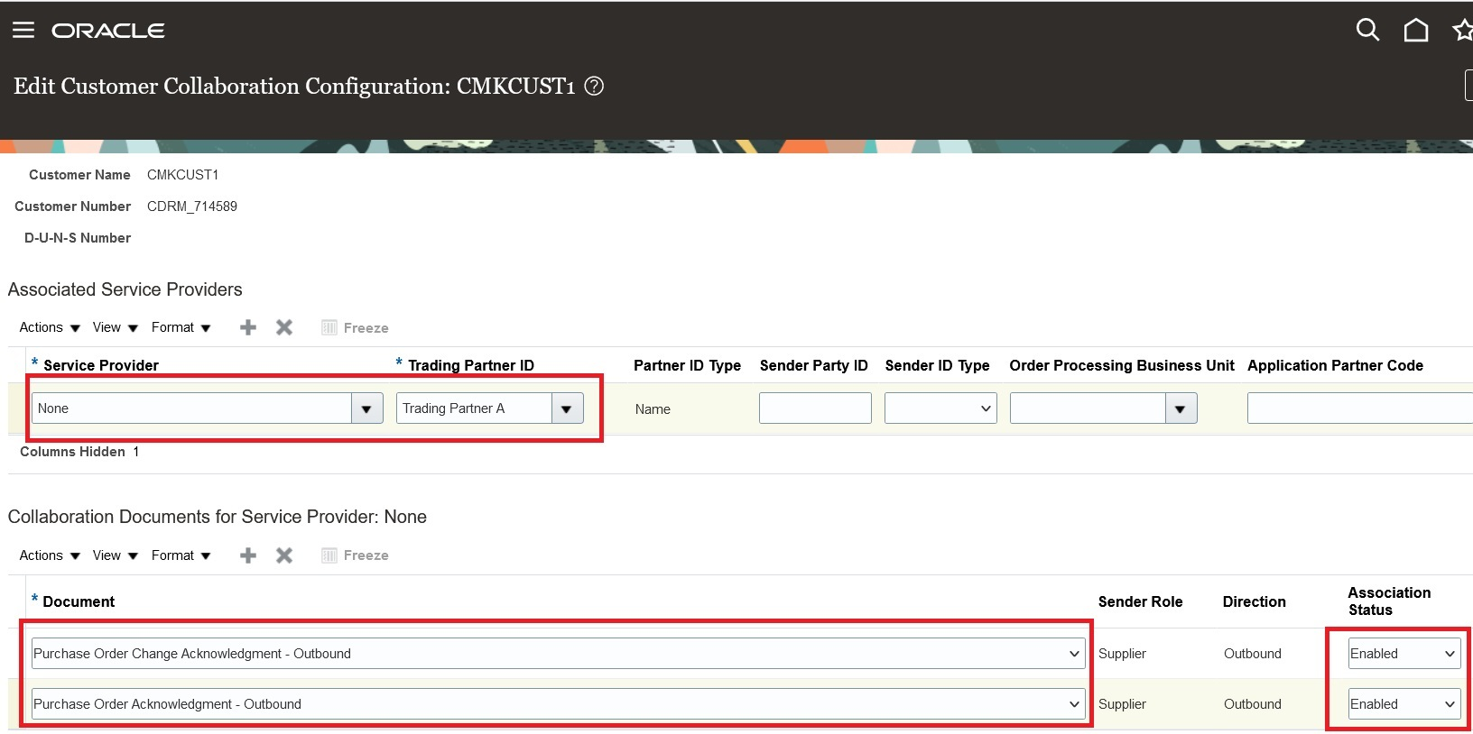Open favorites star icon
The image size is (1473, 734).
pos(1462,30)
